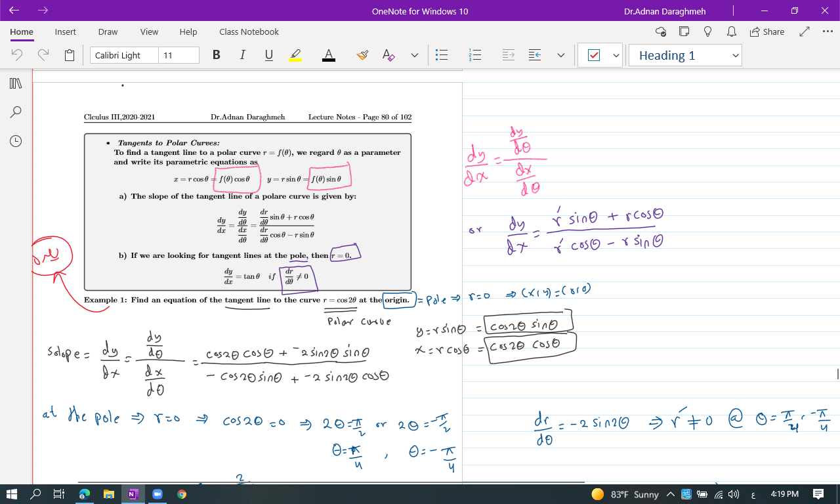Go back with the title bar arrow
The width and height of the screenshot is (840, 504).
pyautogui.click(x=14, y=10)
